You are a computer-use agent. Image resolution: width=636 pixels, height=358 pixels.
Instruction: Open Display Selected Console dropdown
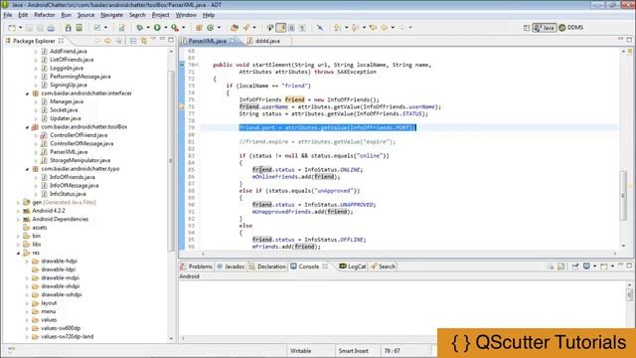pos(594,267)
